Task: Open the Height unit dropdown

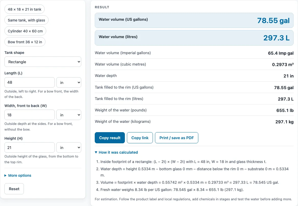Action: (69, 148)
